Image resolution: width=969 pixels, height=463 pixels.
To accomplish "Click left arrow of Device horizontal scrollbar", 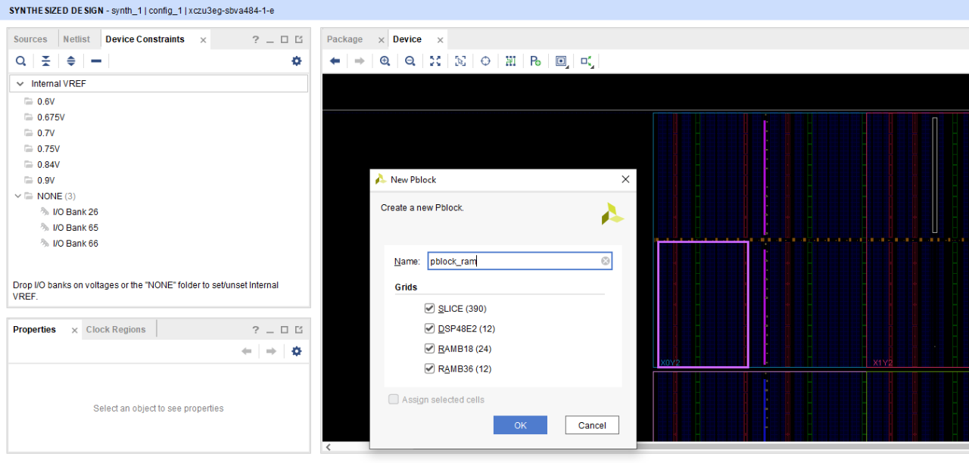I will coord(328,447).
